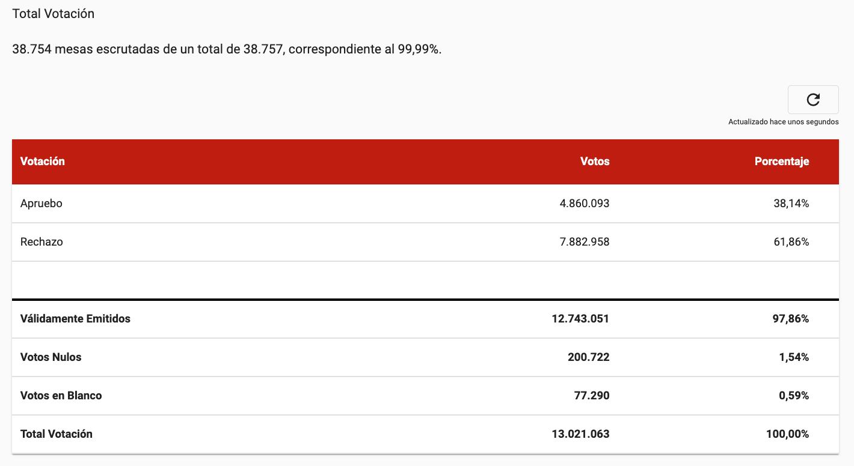
Task: Click the 200.722 null votes value
Action: 588,357
